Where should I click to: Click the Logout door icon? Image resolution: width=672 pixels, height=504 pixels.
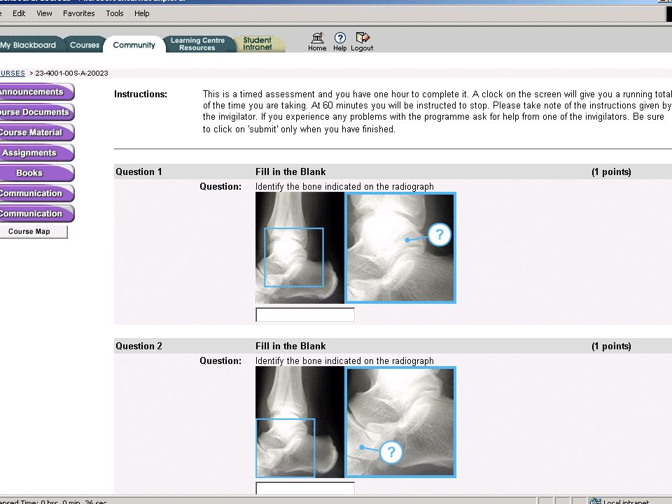(x=363, y=38)
